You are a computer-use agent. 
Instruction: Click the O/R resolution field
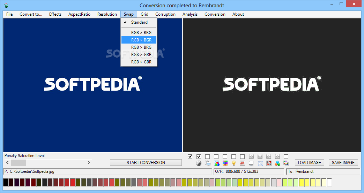click(x=249, y=172)
